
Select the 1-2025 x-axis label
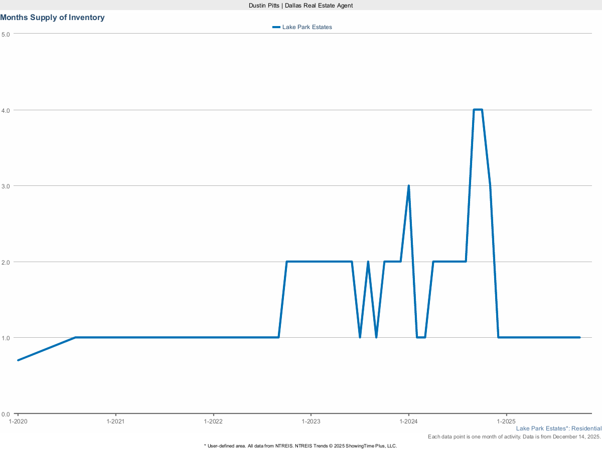[506, 422]
